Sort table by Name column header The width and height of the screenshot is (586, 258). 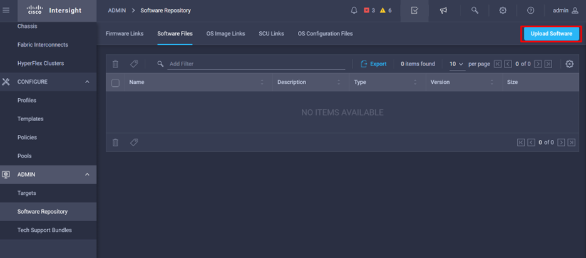pyautogui.click(x=136, y=82)
